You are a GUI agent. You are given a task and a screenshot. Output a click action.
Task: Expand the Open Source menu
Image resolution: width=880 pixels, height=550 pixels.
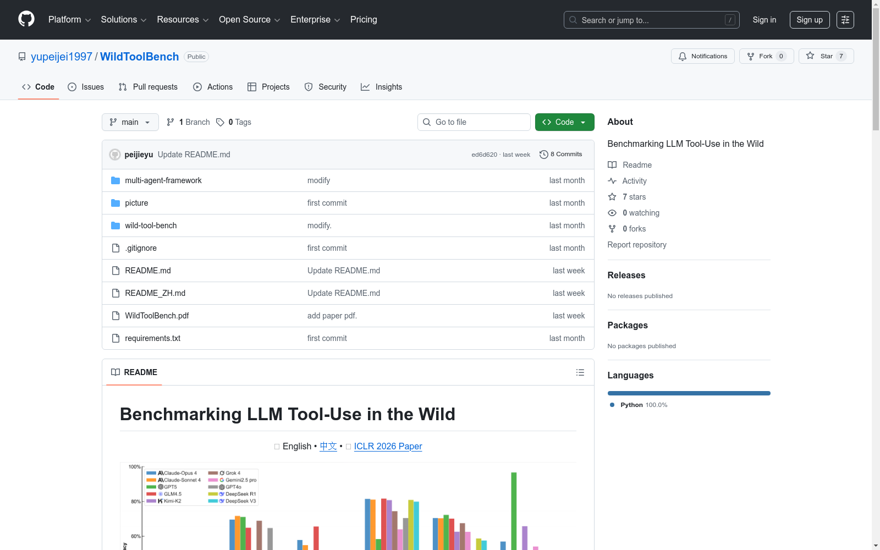pos(250,20)
